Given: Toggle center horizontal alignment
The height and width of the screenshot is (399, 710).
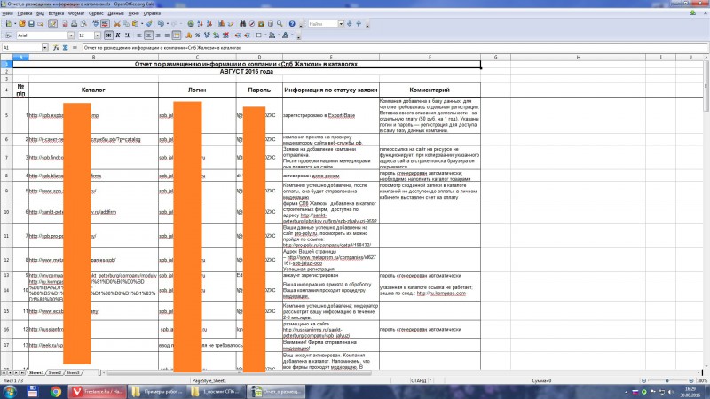Looking at the screenshot, I should tap(148, 35).
